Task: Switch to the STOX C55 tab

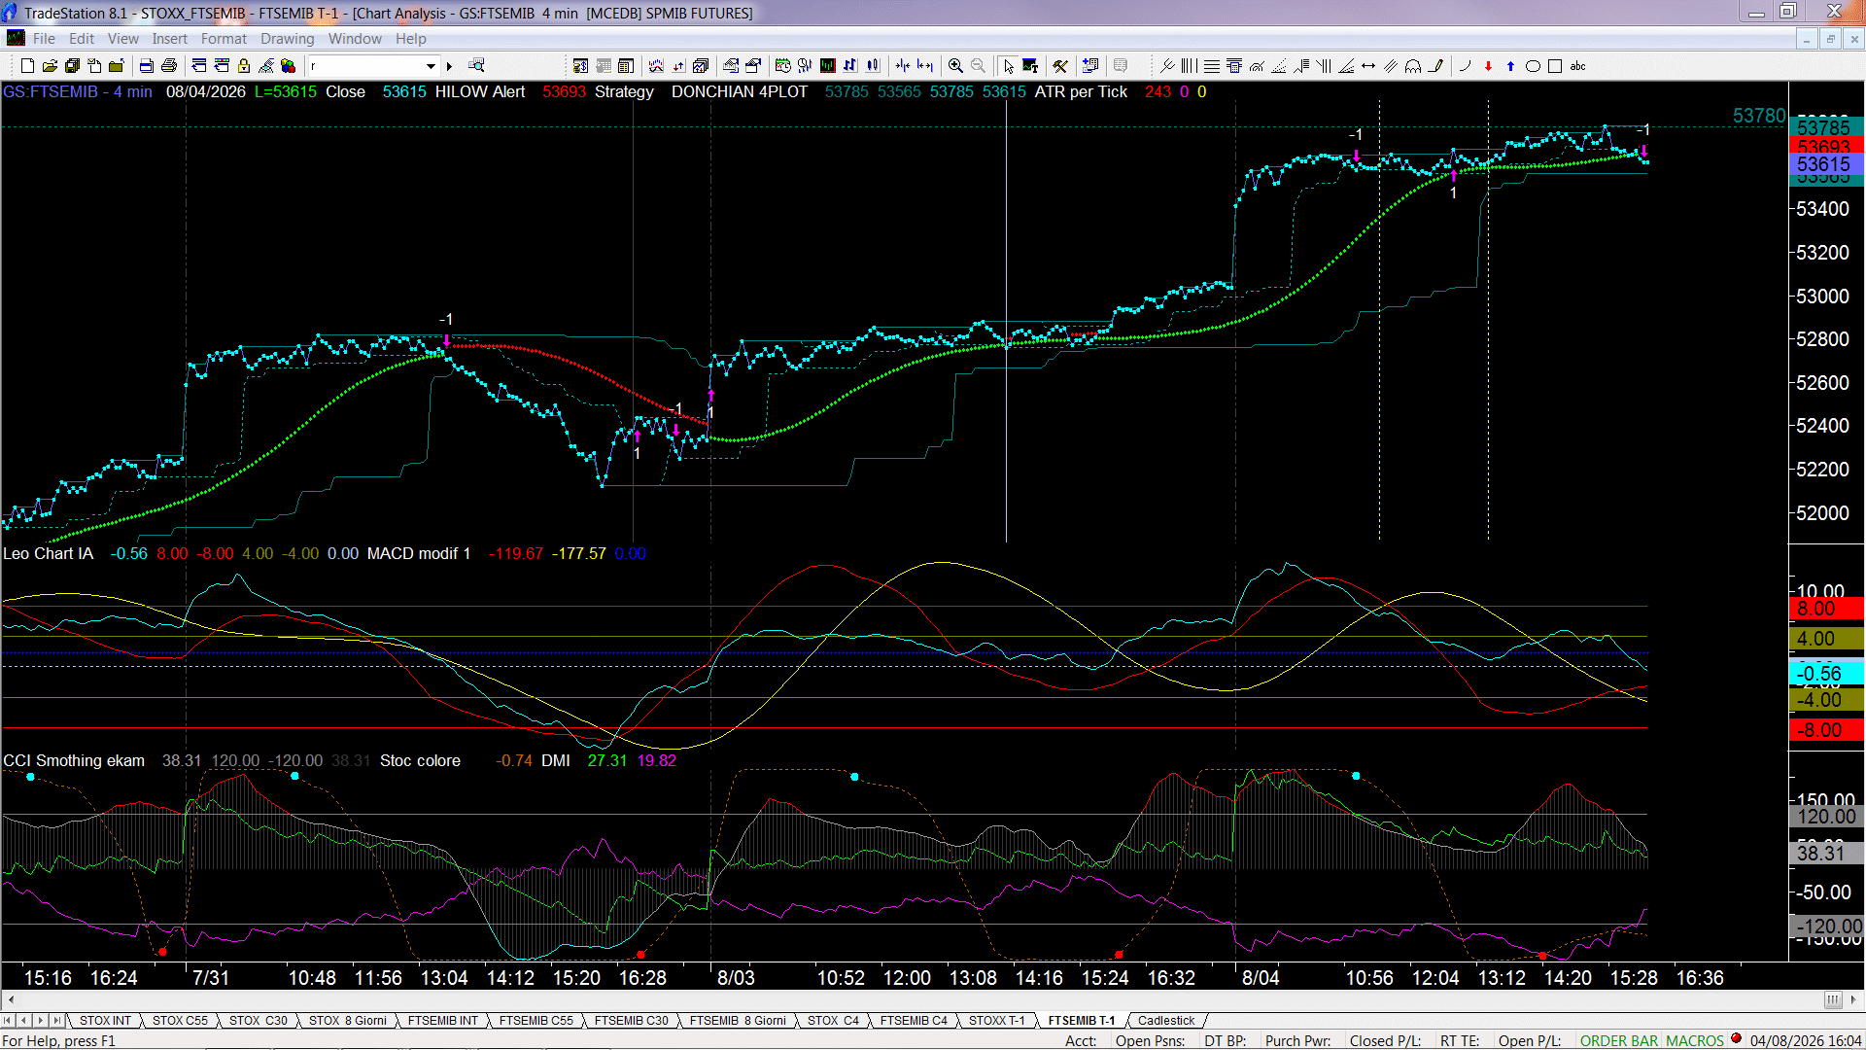Action: [x=180, y=1021]
